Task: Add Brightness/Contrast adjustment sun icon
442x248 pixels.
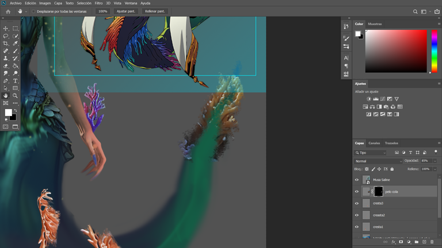Action: click(369, 99)
